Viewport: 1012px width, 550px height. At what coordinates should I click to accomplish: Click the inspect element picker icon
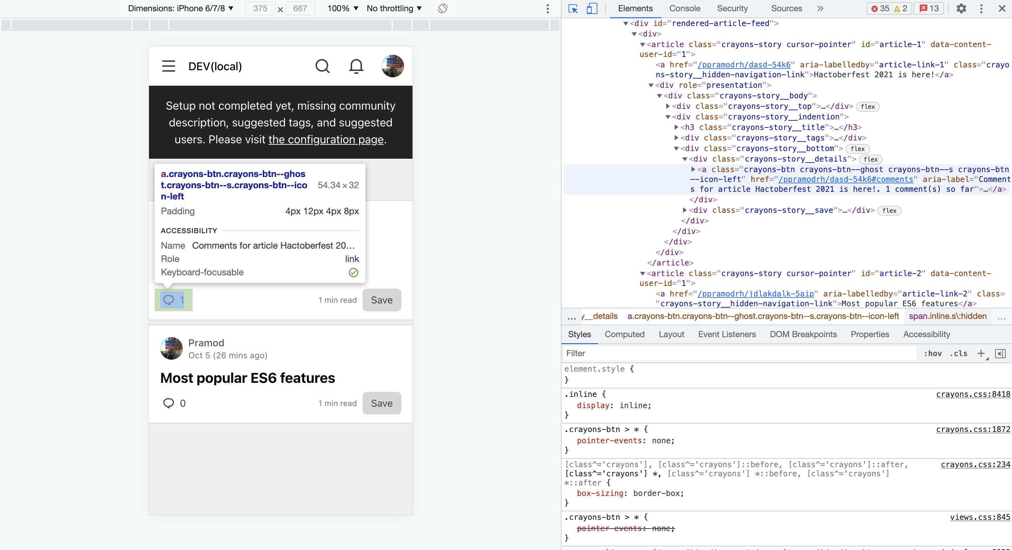573,9
